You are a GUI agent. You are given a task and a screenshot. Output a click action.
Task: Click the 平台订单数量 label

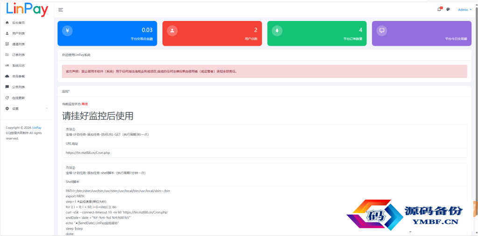(353, 39)
